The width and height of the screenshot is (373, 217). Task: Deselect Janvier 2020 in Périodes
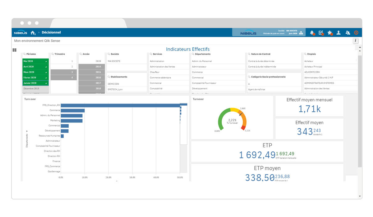pyautogui.click(x=35, y=83)
